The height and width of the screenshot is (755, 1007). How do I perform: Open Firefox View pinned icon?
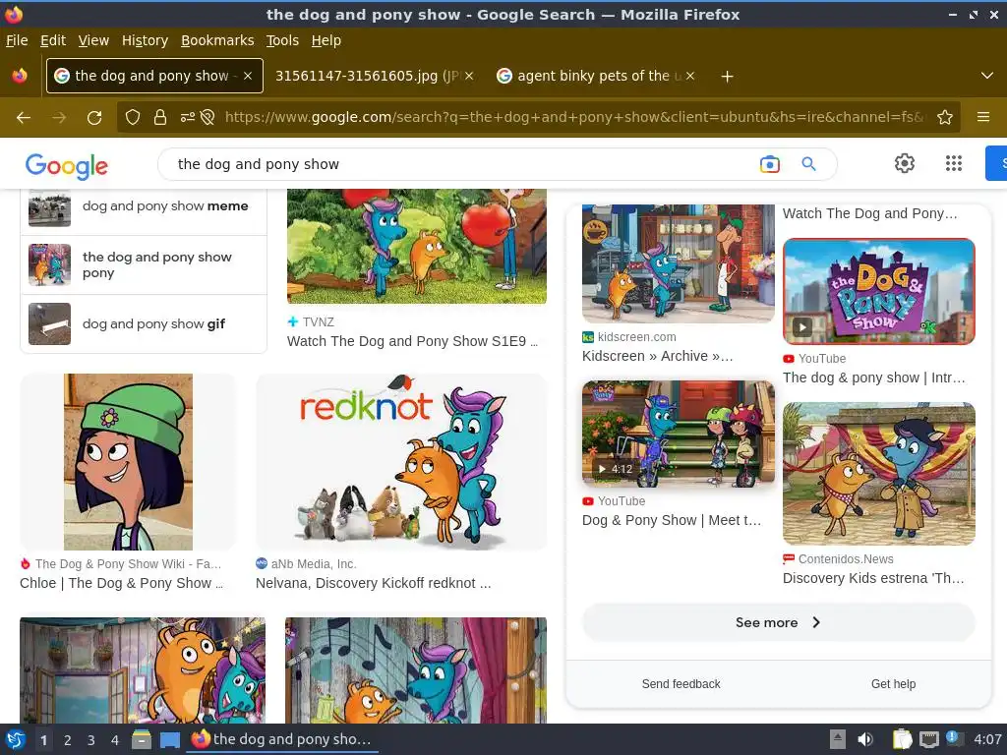tap(20, 76)
